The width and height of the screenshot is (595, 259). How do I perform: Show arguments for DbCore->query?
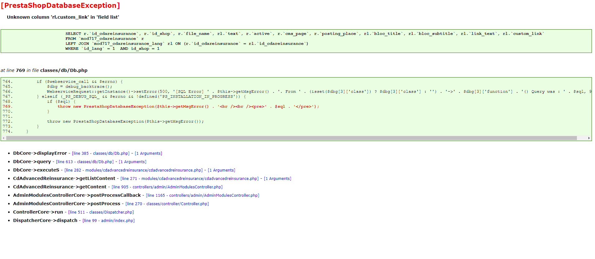(x=132, y=162)
